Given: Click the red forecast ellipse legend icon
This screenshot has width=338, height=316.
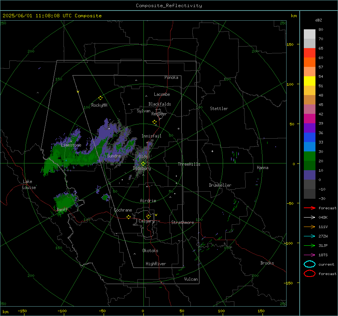Looking at the screenshot, I should [x=309, y=274].
